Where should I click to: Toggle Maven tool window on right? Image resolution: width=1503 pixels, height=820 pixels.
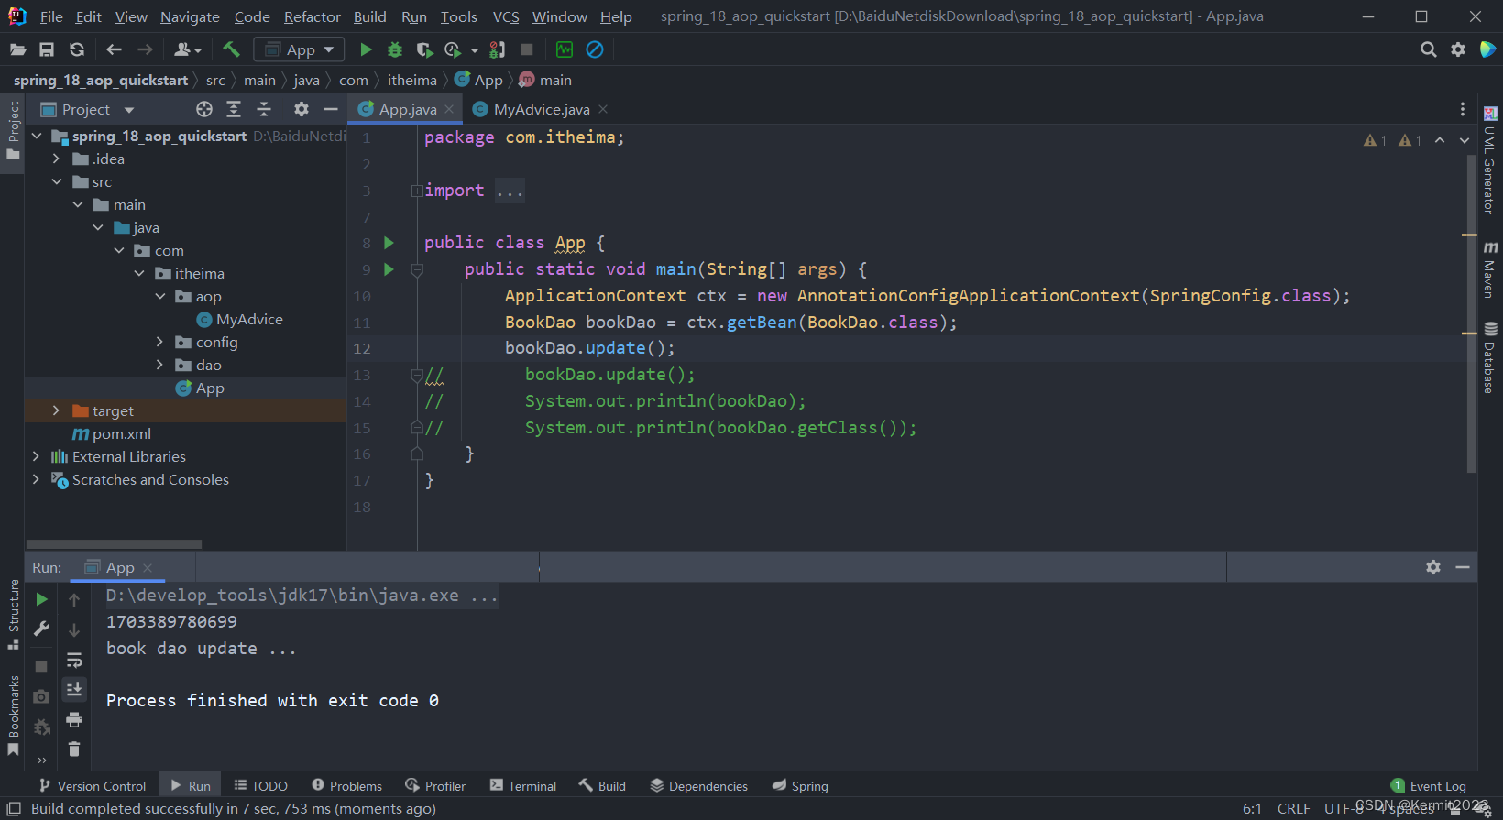pos(1490,270)
